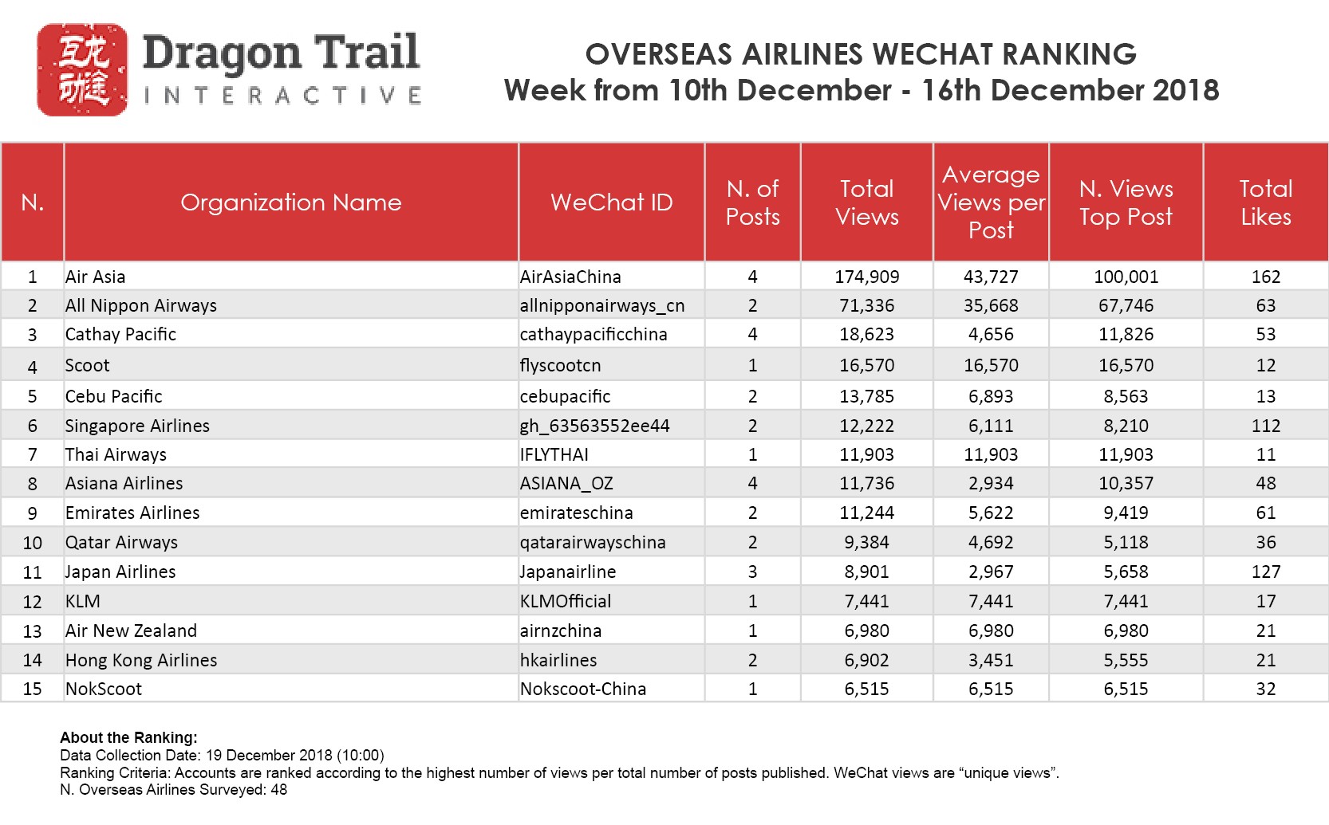Click the WeChat ID column header
This screenshot has width=1329, height=825.
(x=611, y=202)
